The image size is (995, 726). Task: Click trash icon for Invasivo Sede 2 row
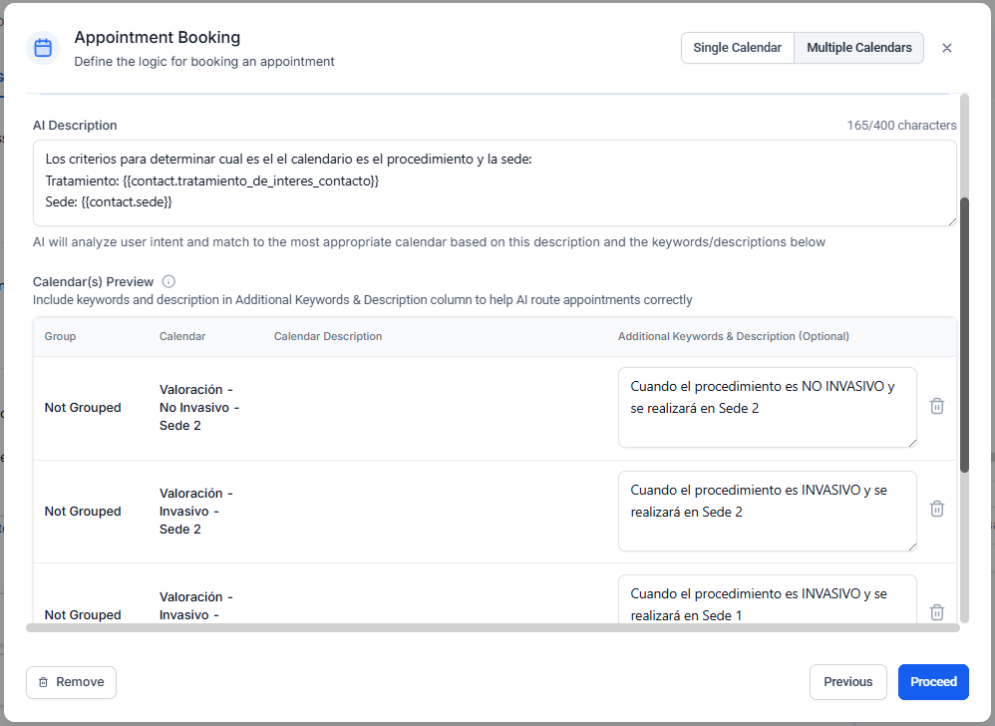[x=936, y=509]
